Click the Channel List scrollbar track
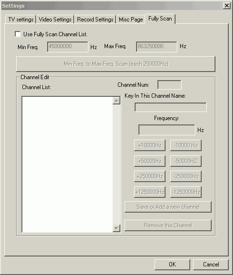The height and width of the screenshot is (275, 233). [116, 164]
